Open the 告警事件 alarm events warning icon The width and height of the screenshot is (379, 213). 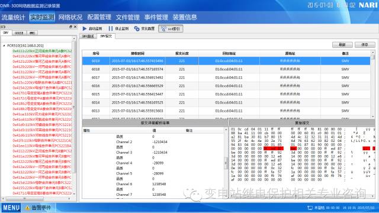(27, 208)
